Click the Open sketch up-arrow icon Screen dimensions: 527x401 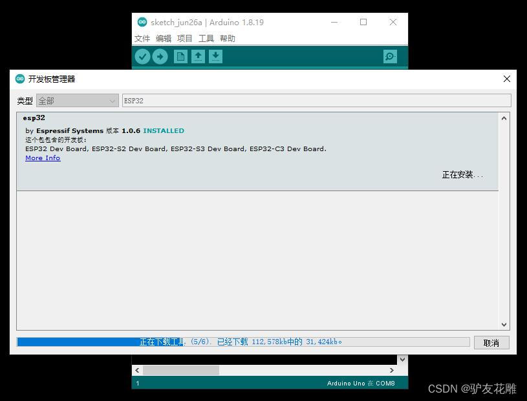coord(198,56)
